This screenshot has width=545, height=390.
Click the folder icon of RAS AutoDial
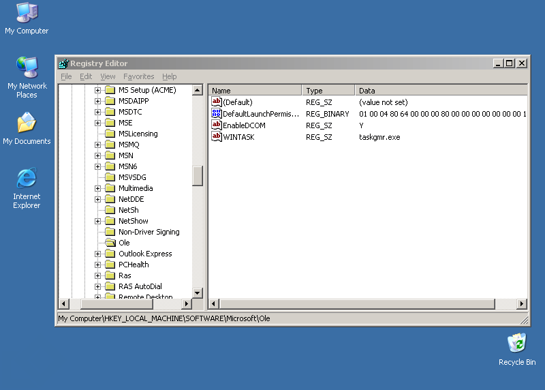point(110,286)
